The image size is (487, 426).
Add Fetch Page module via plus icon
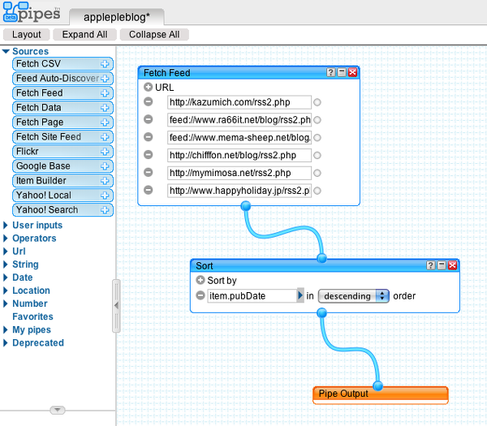(105, 123)
